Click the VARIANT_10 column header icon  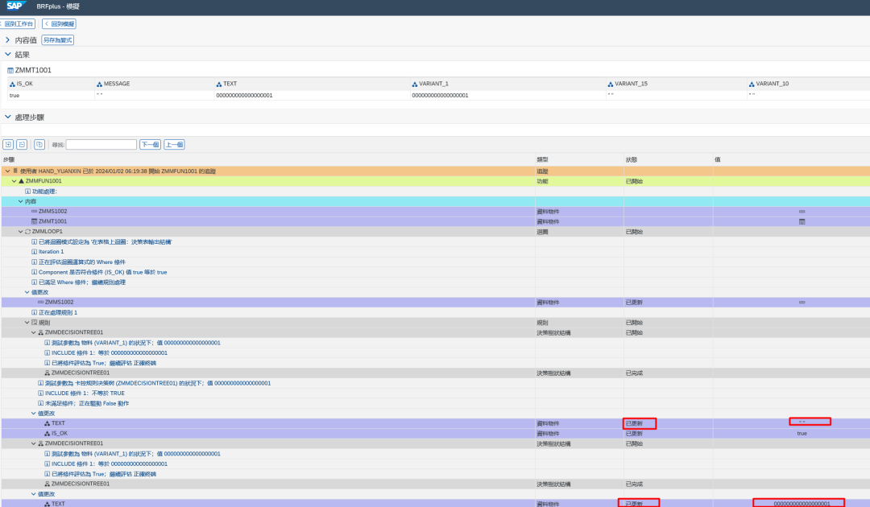(752, 84)
